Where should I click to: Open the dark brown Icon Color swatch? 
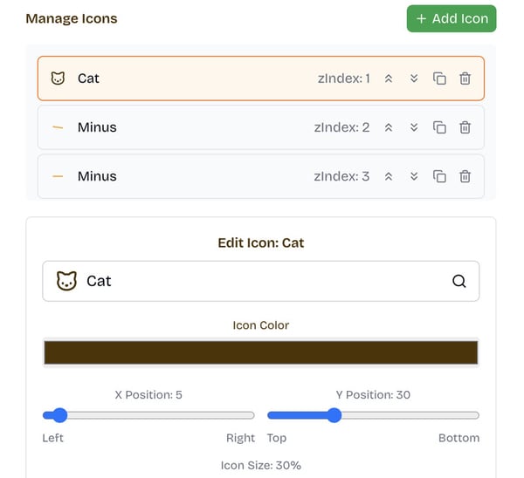pyautogui.click(x=260, y=352)
